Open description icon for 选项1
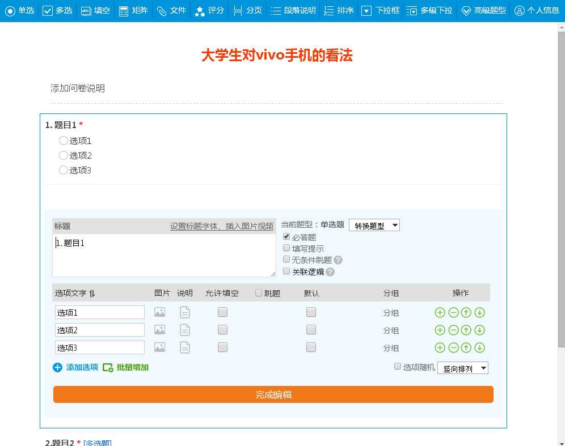Viewport: 565px width, 446px height. [x=185, y=312]
